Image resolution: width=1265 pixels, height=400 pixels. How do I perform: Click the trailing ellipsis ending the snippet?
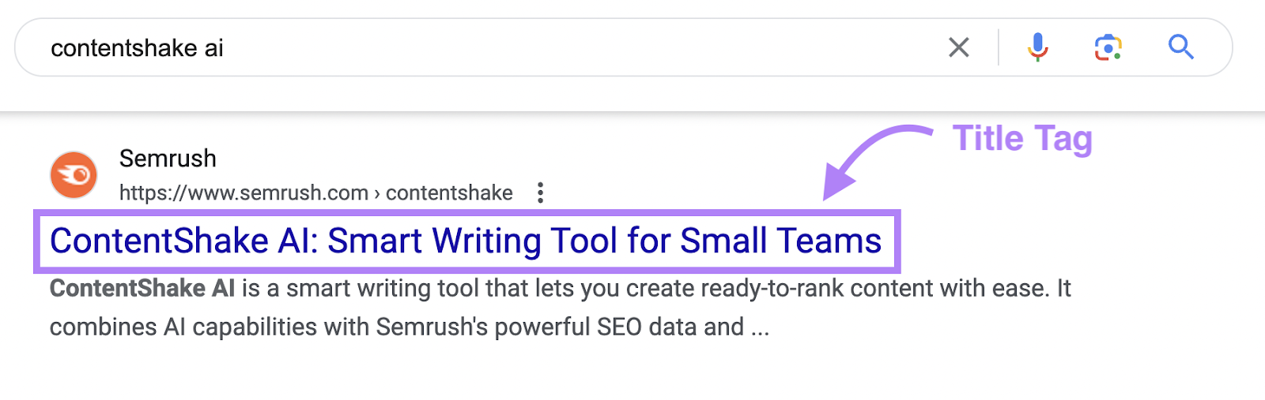pyautogui.click(x=760, y=327)
